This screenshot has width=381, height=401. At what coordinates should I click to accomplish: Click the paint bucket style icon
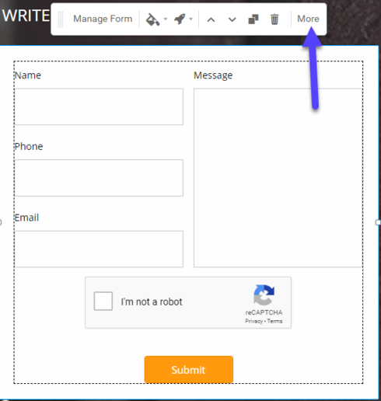pos(152,19)
